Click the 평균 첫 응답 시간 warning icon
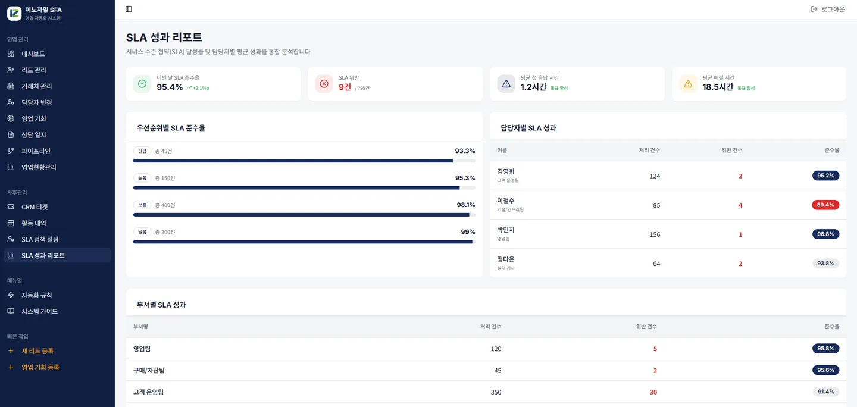 click(506, 84)
